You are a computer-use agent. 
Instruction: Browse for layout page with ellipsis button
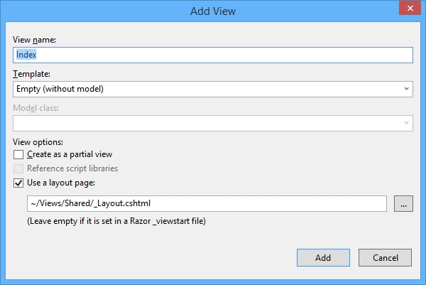(403, 204)
